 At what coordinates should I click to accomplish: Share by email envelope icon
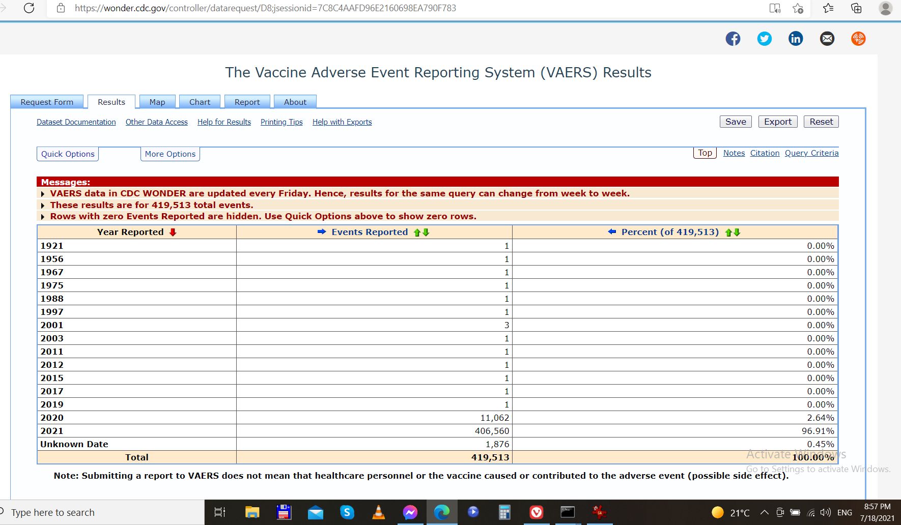(827, 39)
